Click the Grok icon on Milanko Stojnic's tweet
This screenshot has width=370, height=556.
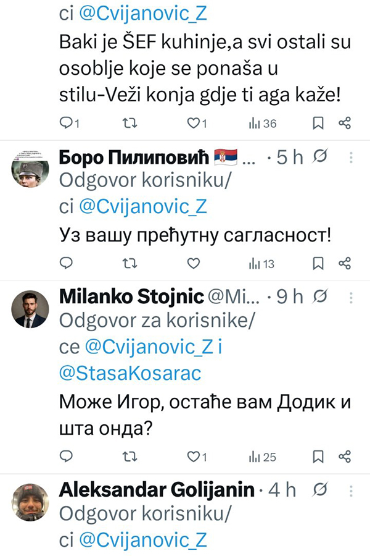pos(321,297)
